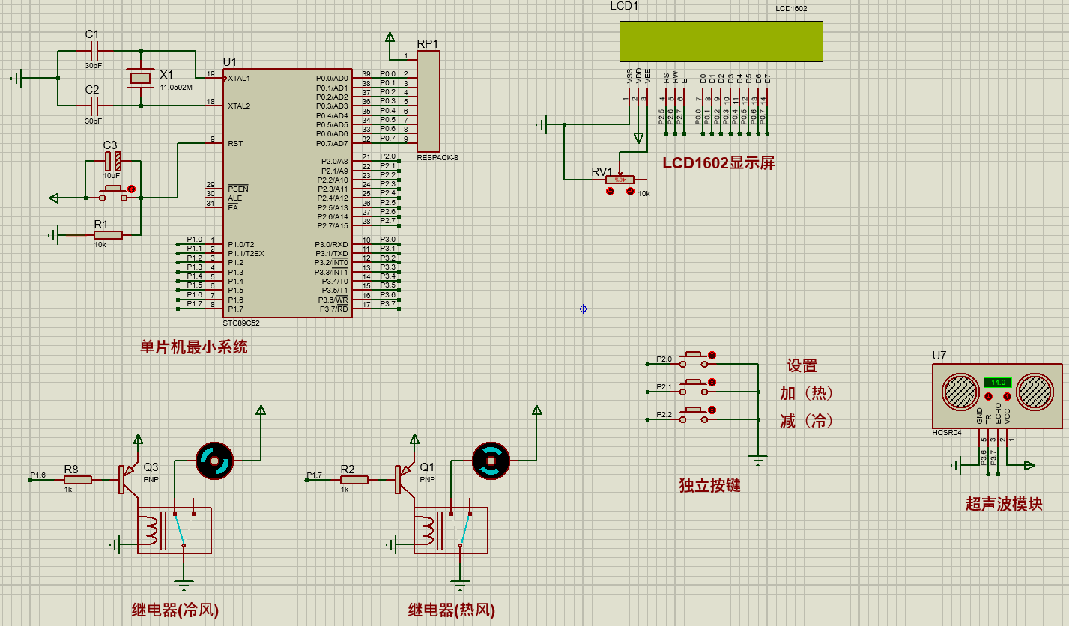The image size is (1069, 626).
Task: Click the "独立按键" label
Action: (x=709, y=485)
